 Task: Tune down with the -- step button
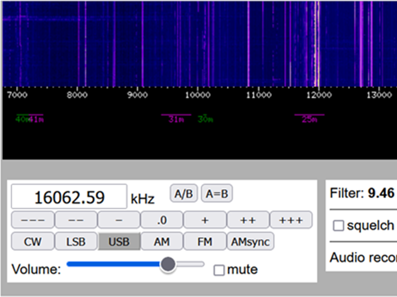[76, 220]
